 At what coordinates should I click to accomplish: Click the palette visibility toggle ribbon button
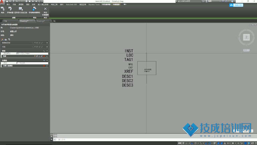pyautogui.click(x=21, y=10)
